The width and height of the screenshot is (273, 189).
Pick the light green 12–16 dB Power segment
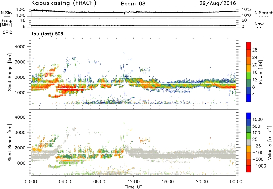(249, 75)
